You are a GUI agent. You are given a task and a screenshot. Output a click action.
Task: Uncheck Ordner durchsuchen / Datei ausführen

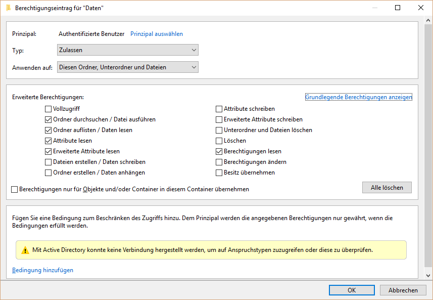click(49, 119)
